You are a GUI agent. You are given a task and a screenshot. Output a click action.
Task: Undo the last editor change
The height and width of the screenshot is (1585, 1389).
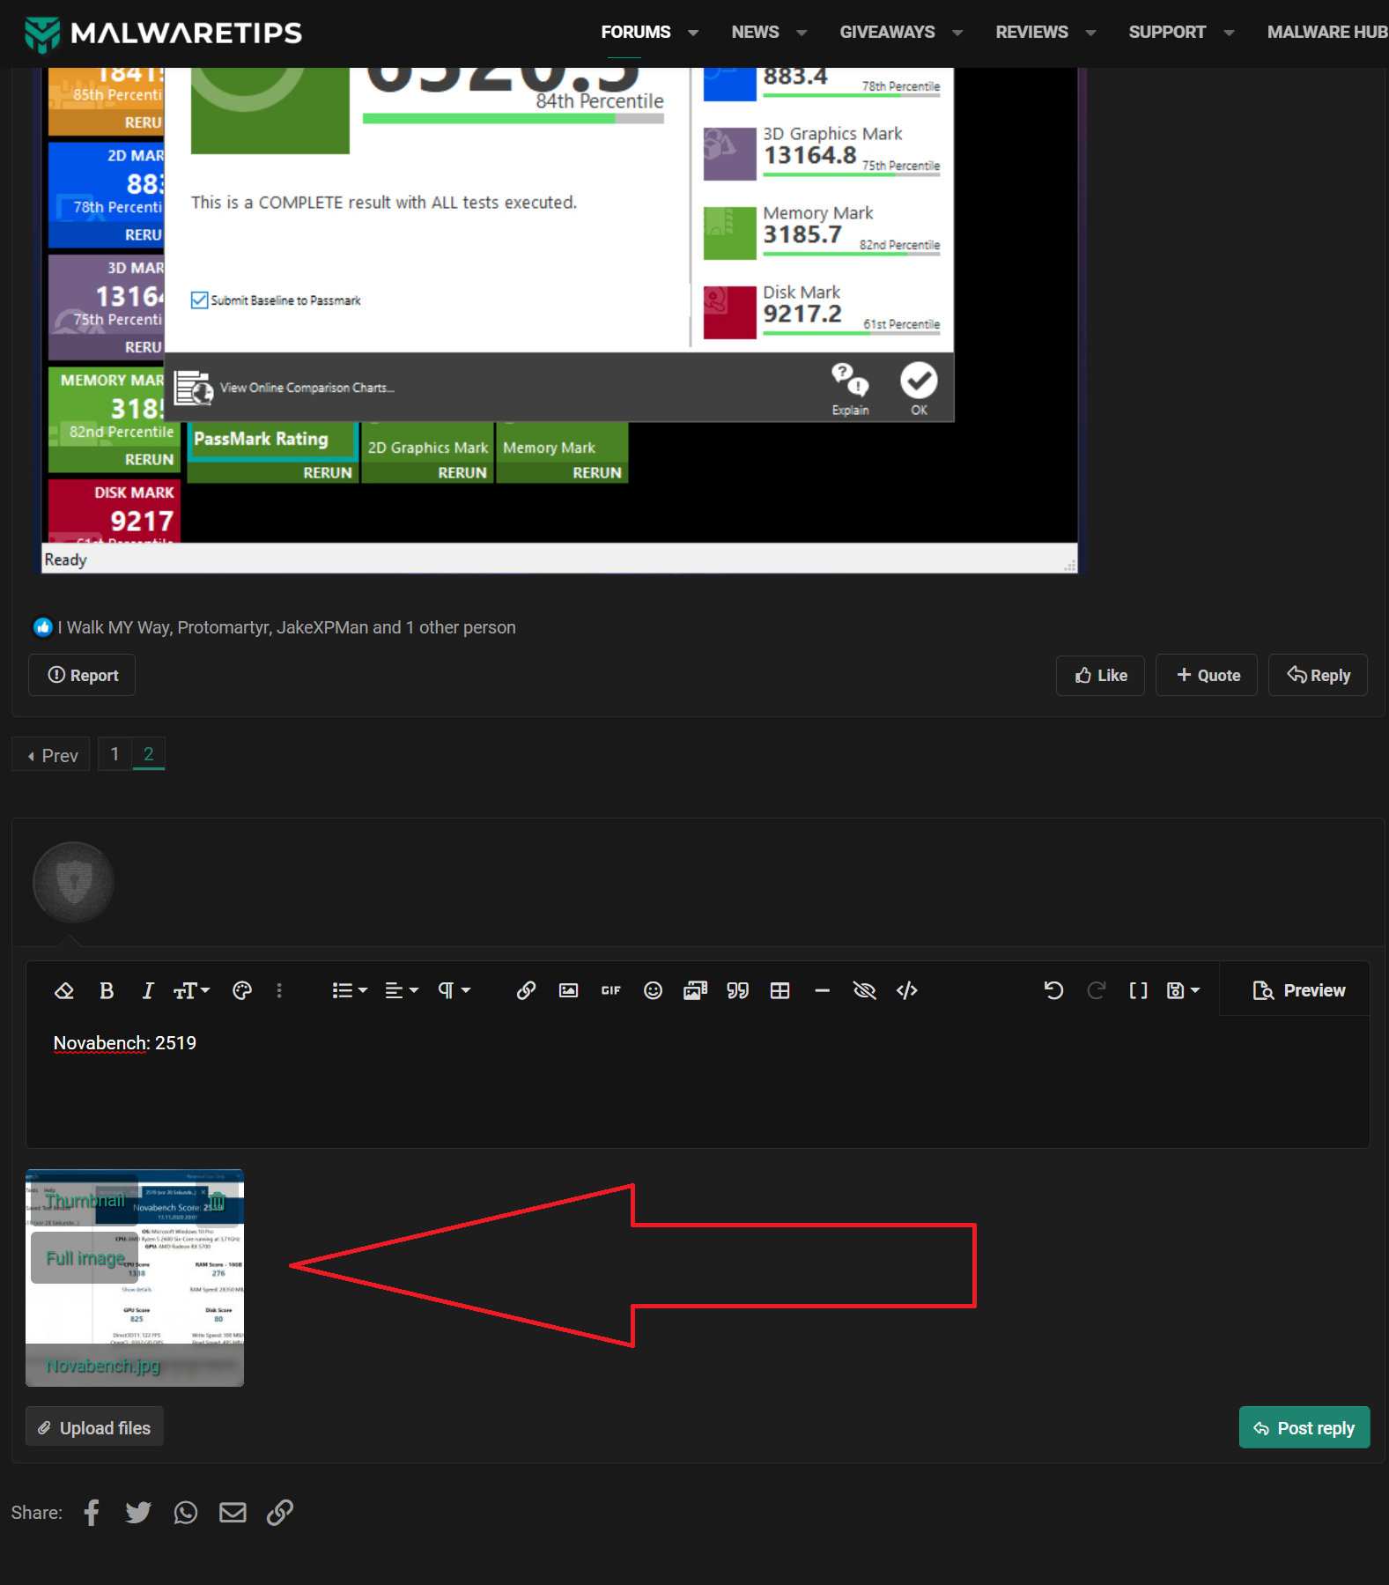[x=1053, y=991]
